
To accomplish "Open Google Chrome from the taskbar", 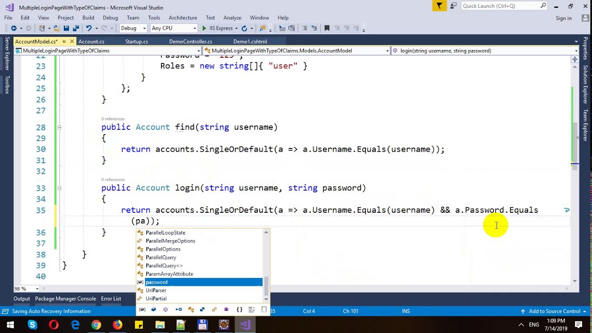I will point(96,325).
